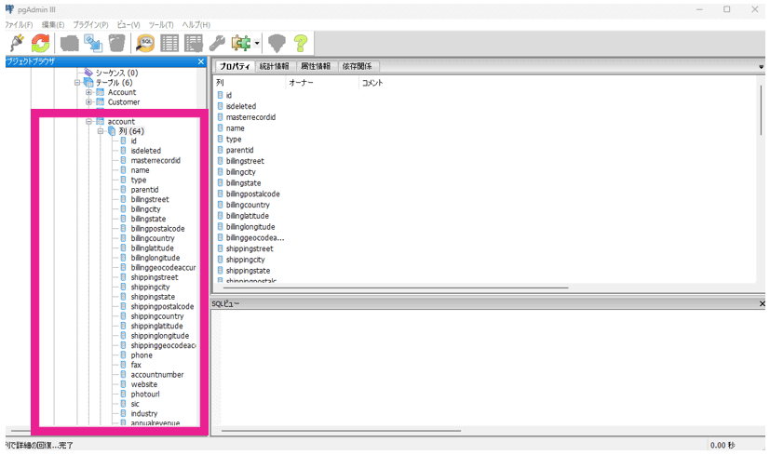The width and height of the screenshot is (770, 455).
Task: Open the 編集(E) menu
Action: pyautogui.click(x=53, y=24)
